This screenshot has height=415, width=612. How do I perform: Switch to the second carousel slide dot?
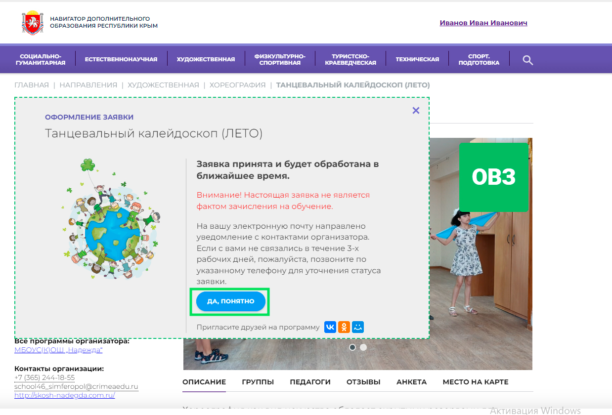click(363, 347)
